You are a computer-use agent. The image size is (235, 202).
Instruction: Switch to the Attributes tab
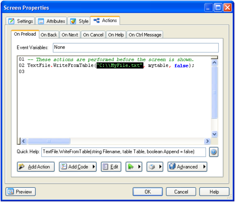pyautogui.click(x=51, y=21)
